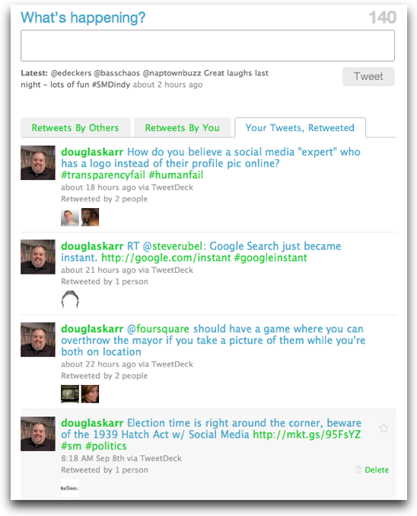417x516 pixels.
Task: Click 'about 2 hours ago' in Latest status
Action: [x=167, y=85]
